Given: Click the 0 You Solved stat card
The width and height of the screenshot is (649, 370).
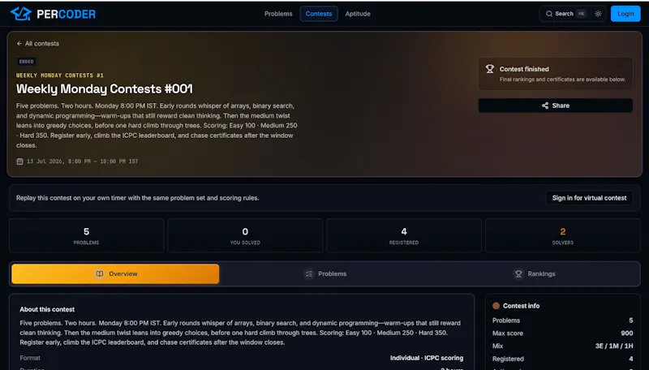Looking at the screenshot, I should coord(245,235).
